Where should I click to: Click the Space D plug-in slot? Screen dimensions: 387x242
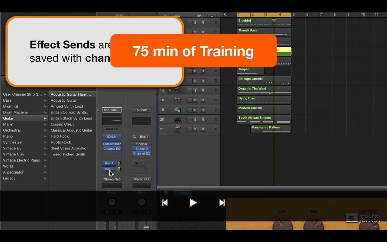coord(141,149)
